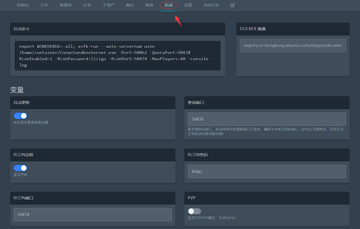Open the 备份 tab

tap(130, 5)
